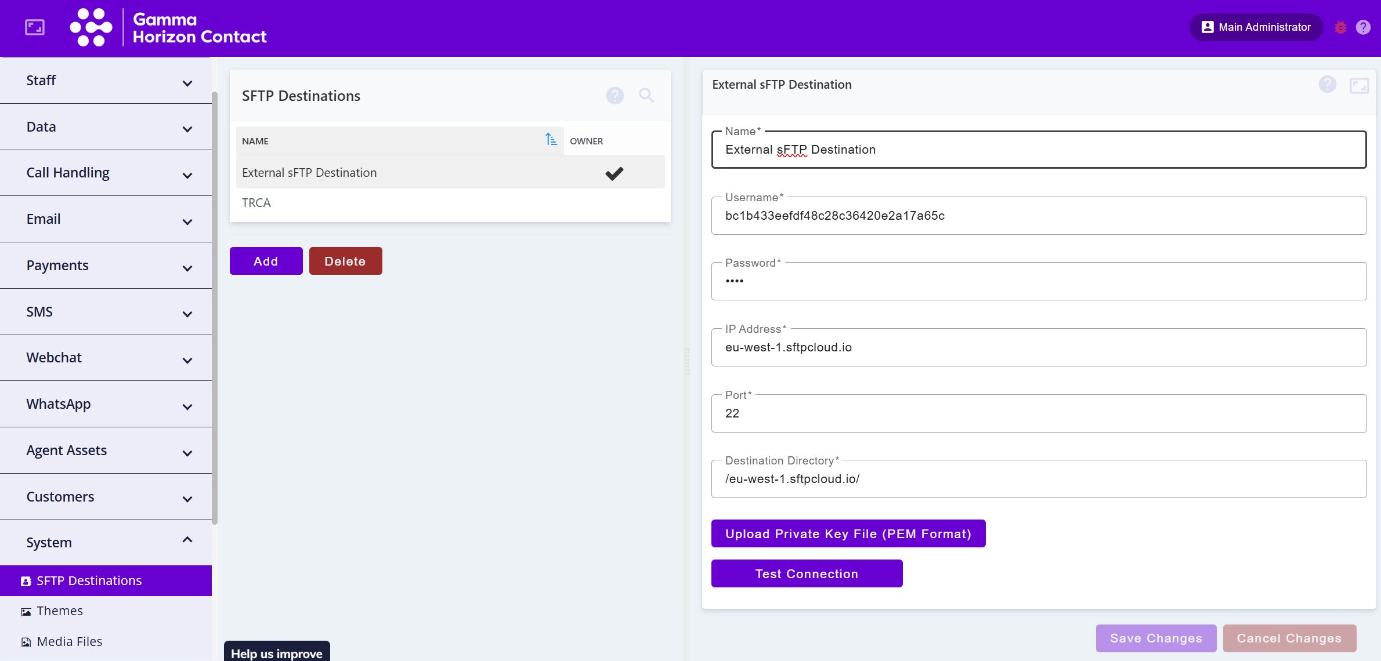Image resolution: width=1381 pixels, height=661 pixels.
Task: Click help icon in SFTP Destinations panel
Action: point(615,96)
